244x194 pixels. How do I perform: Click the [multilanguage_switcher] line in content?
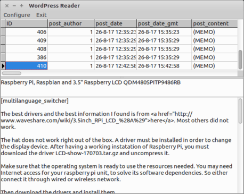35,101
